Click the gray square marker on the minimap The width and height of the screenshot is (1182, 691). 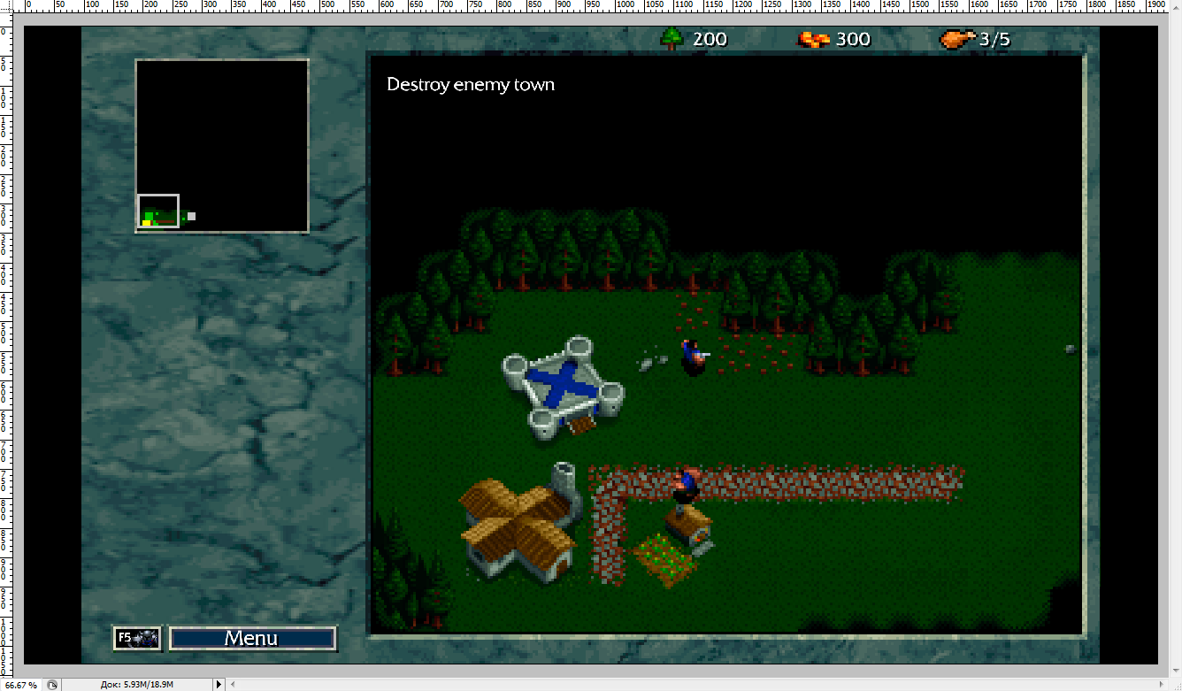coord(191,216)
